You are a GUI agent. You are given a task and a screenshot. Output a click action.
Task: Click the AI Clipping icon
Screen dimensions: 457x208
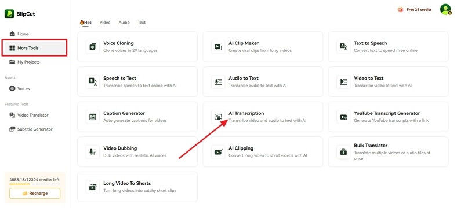218,152
